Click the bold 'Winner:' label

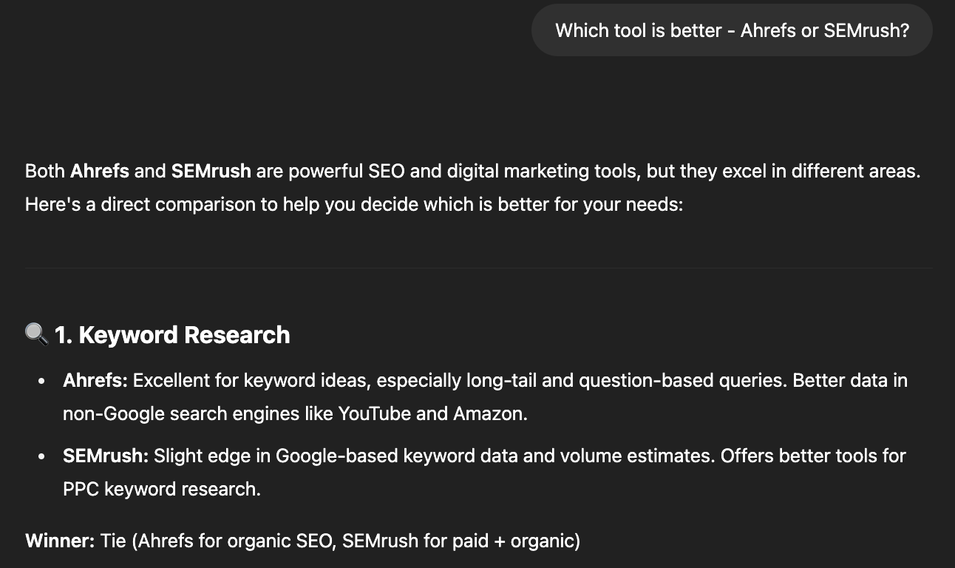(x=60, y=541)
